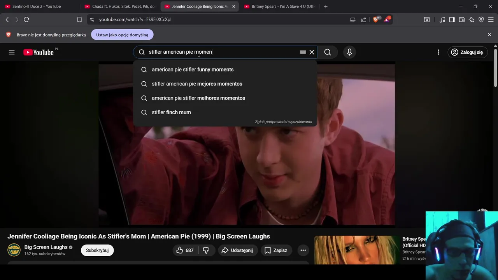Install app icon in address bar
498x280 pixels.
click(x=353, y=19)
